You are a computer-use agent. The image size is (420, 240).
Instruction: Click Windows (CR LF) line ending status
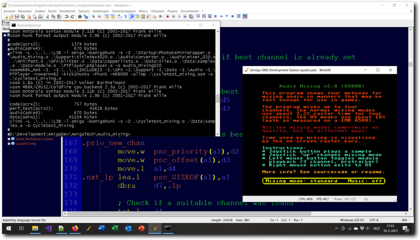(x=352, y=220)
